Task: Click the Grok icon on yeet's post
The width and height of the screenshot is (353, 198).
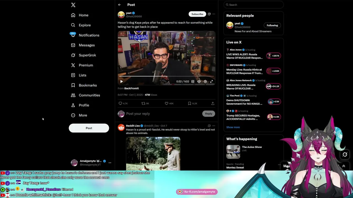Action: (209, 14)
